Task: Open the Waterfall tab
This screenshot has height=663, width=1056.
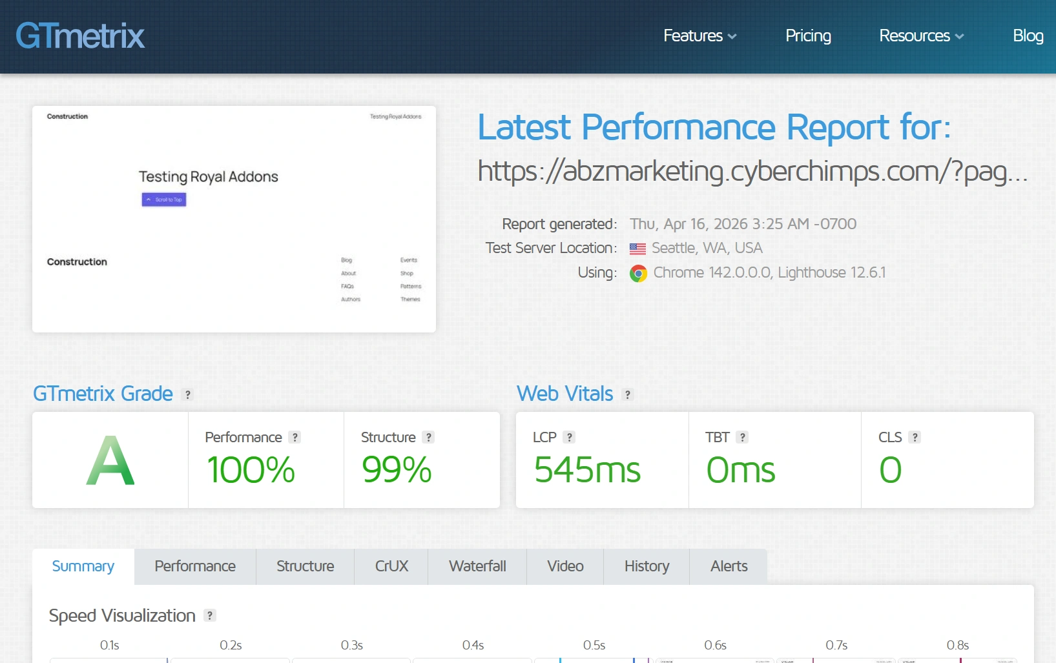Action: click(477, 566)
